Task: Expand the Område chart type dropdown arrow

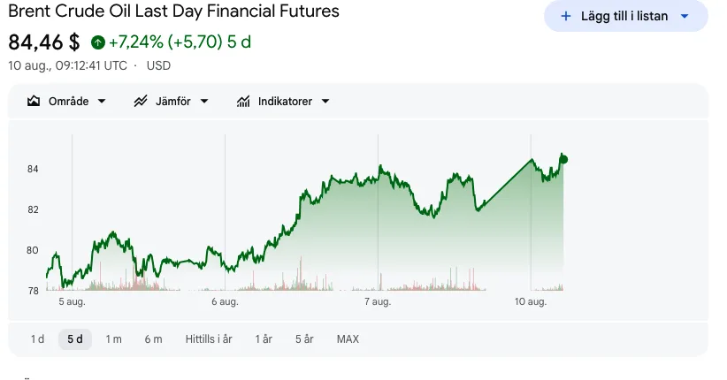Action: (102, 101)
